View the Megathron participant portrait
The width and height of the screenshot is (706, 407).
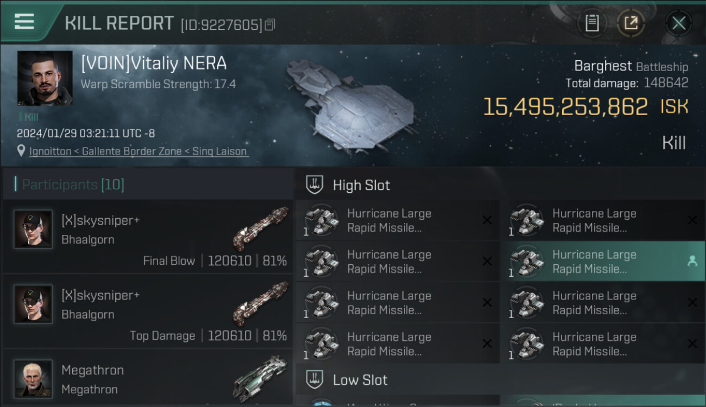(x=33, y=378)
